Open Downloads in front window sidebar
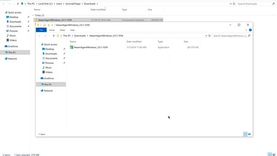 [51, 54]
